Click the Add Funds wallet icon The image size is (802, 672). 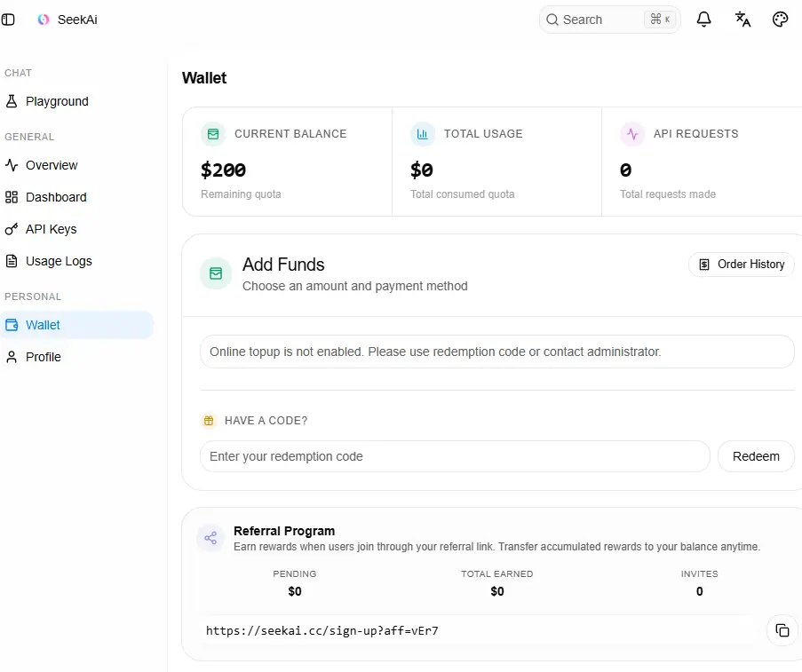[x=216, y=273]
